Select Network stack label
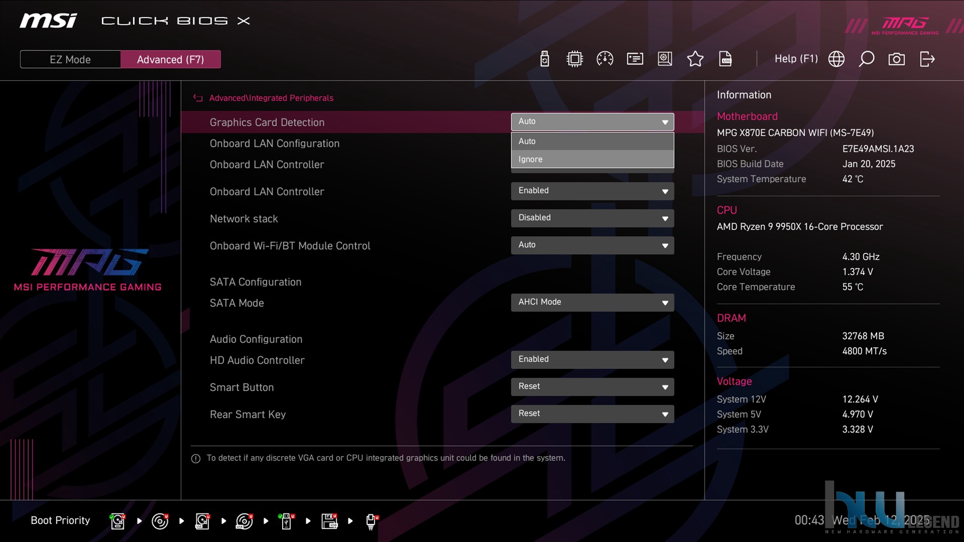The width and height of the screenshot is (964, 542). (x=244, y=219)
